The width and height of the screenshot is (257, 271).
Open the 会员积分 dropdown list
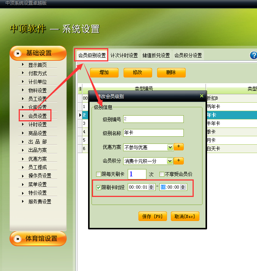coord(170,161)
